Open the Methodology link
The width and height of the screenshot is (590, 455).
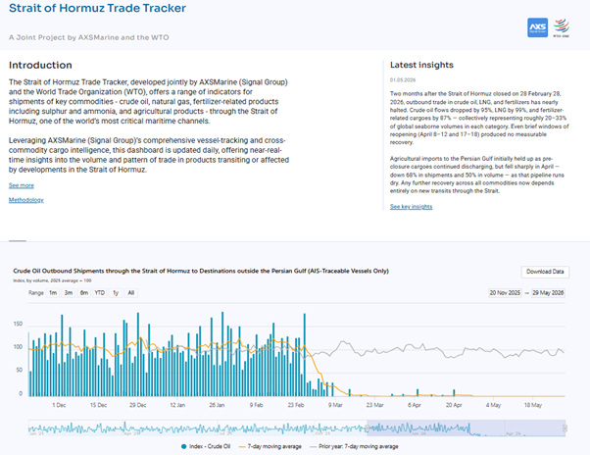coord(26,200)
